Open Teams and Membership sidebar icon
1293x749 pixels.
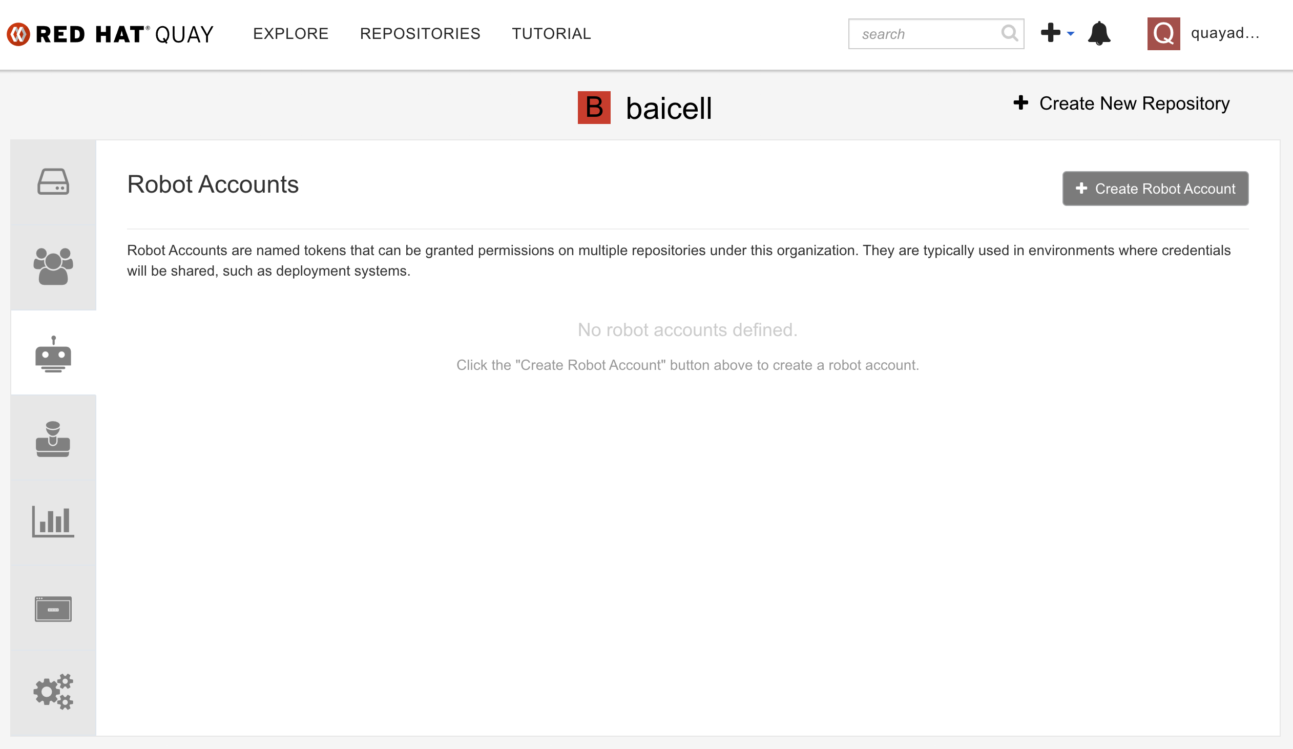[53, 266]
